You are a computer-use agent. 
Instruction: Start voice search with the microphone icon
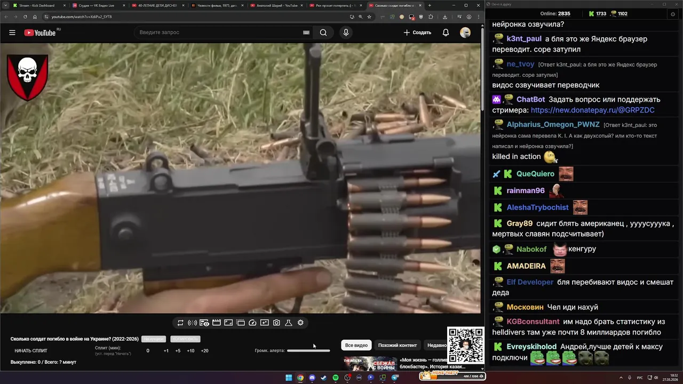tap(346, 33)
